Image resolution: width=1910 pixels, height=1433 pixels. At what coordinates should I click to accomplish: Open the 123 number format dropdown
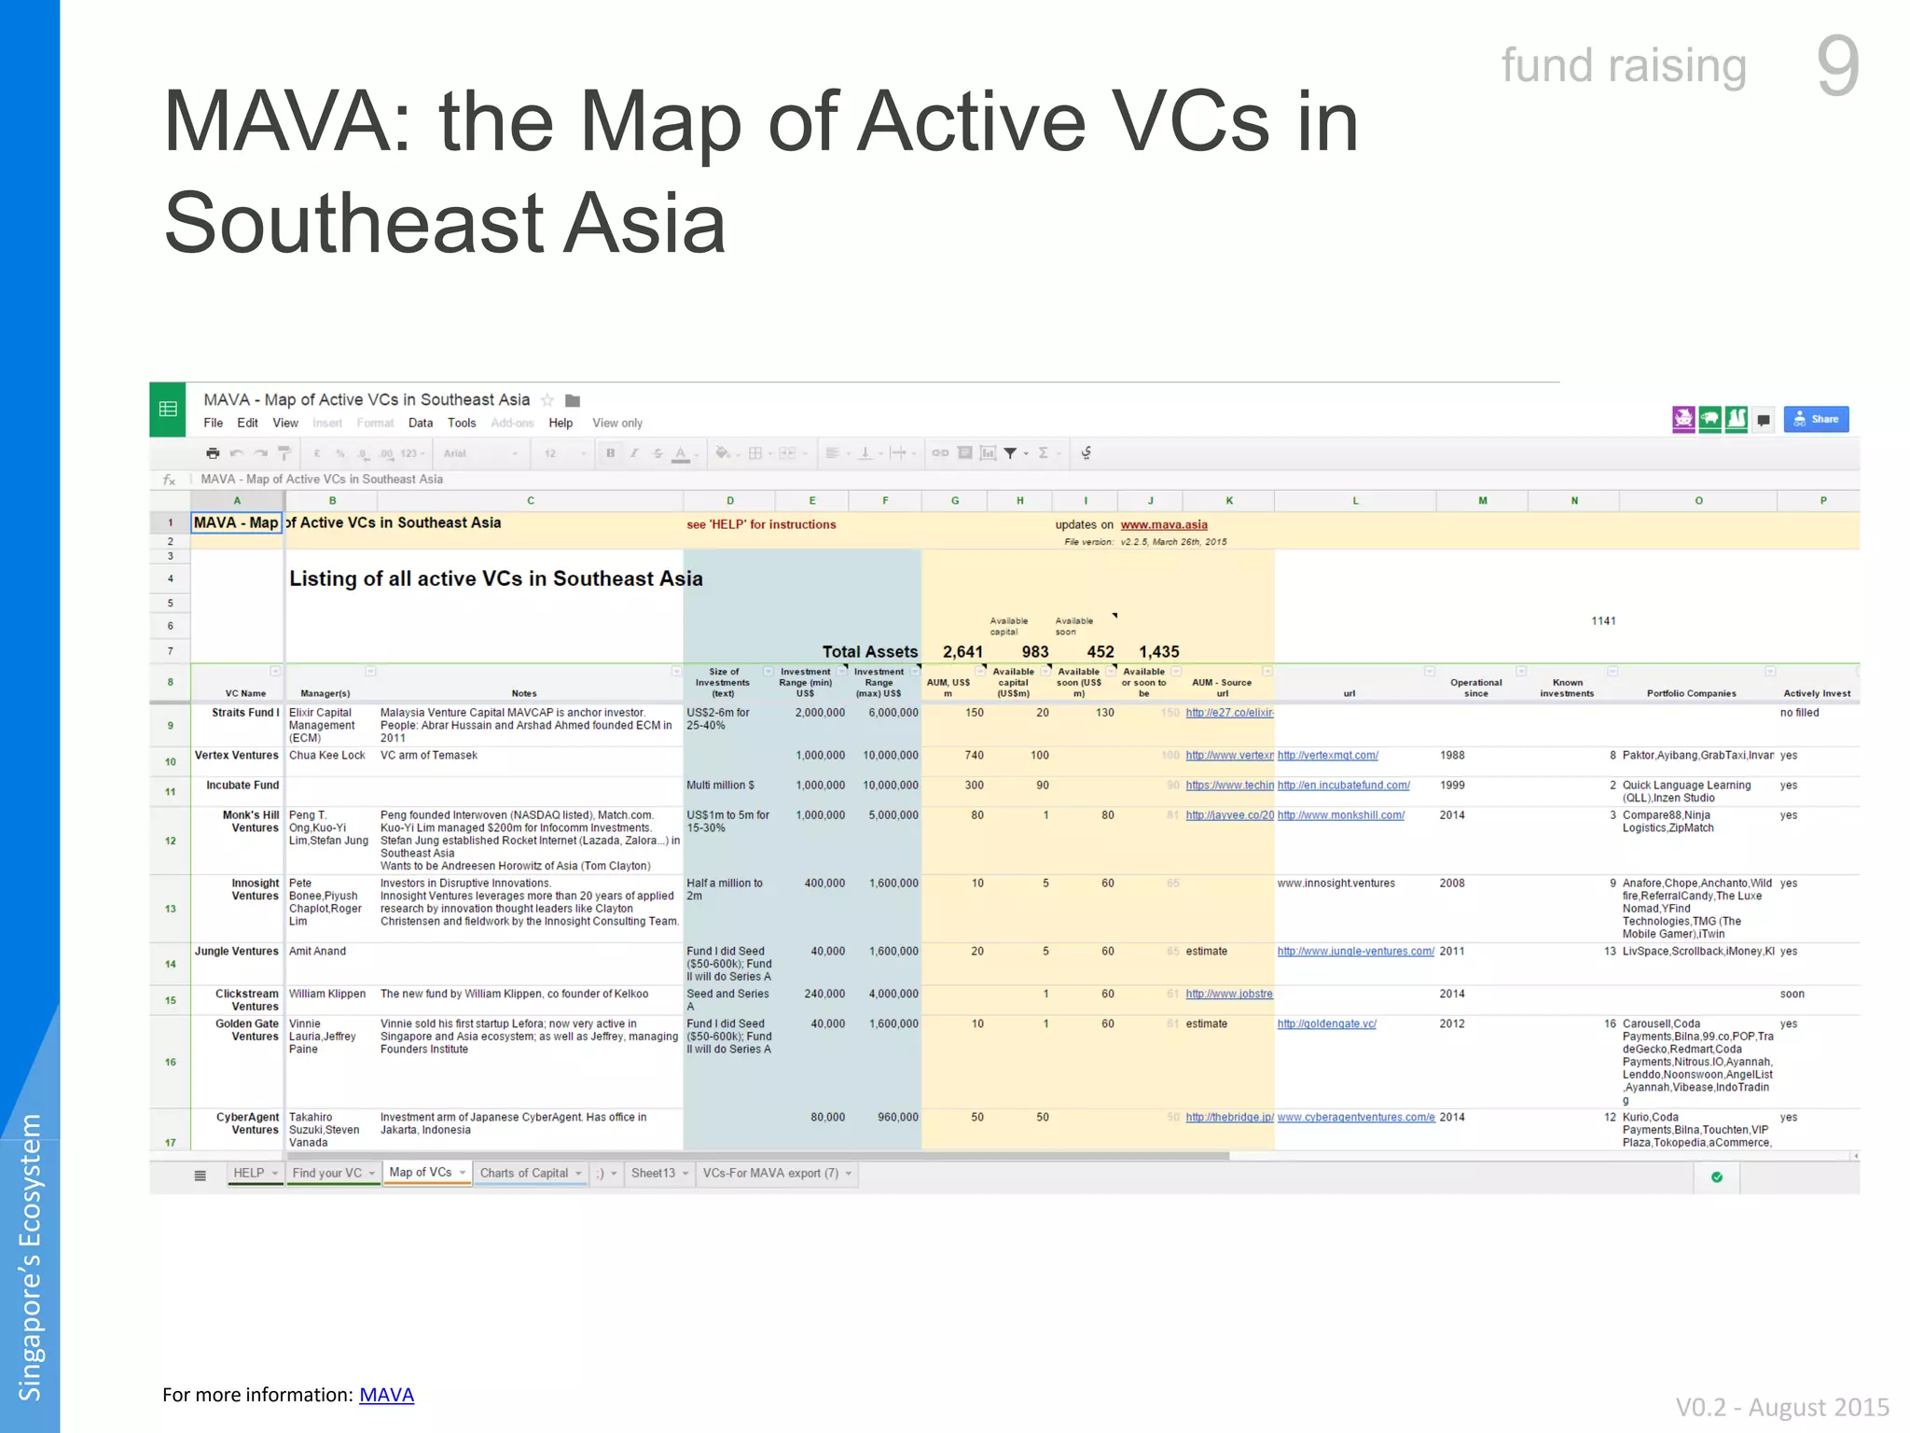pyautogui.click(x=411, y=453)
